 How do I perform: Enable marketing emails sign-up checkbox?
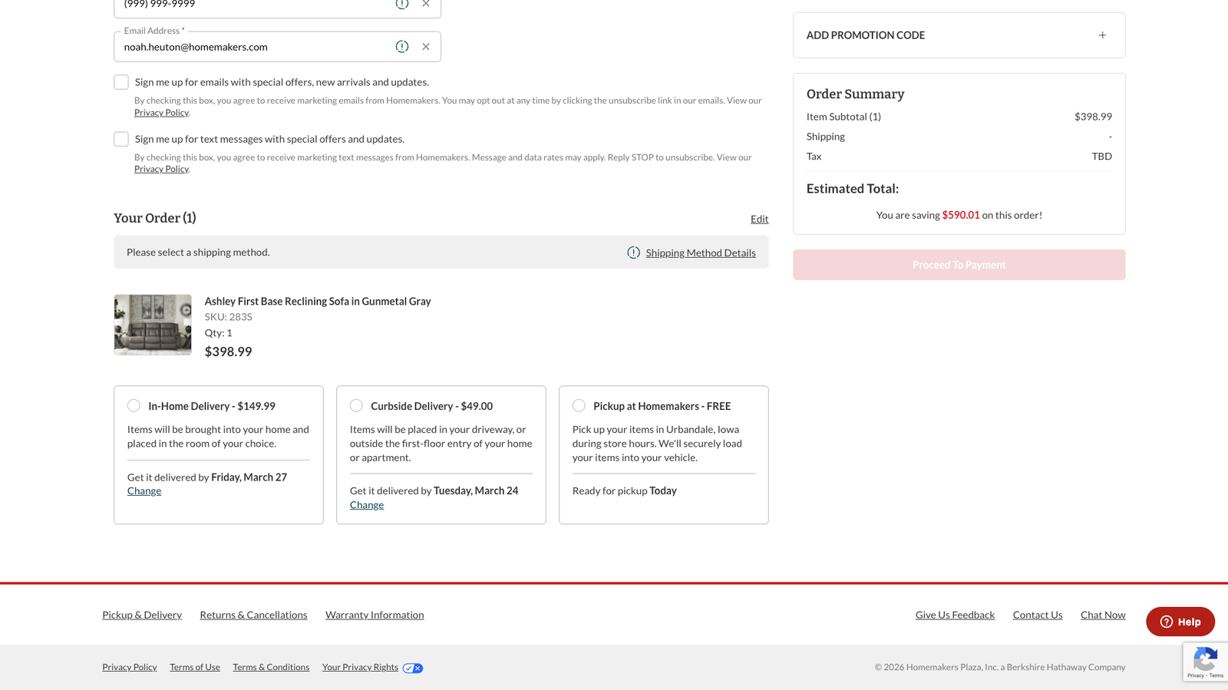121,82
